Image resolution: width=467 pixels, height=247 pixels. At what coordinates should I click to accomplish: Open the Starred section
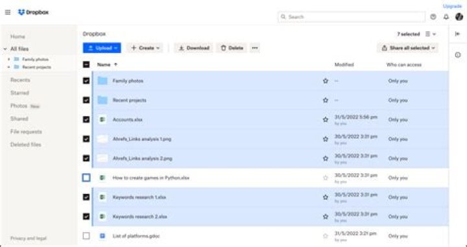click(x=19, y=93)
